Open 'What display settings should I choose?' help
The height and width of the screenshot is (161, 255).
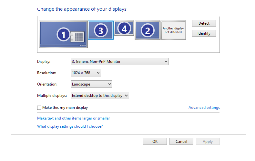coord(70,126)
